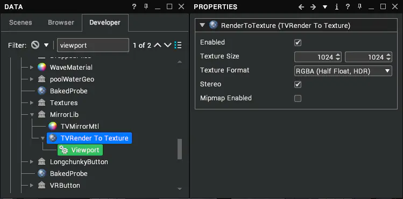The height and width of the screenshot is (199, 403).
Task: Maximize the DATA panel
Action: pos(169,7)
